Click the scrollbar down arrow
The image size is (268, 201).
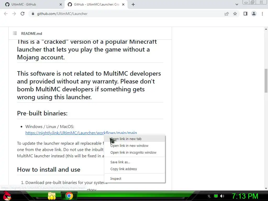click(266, 188)
